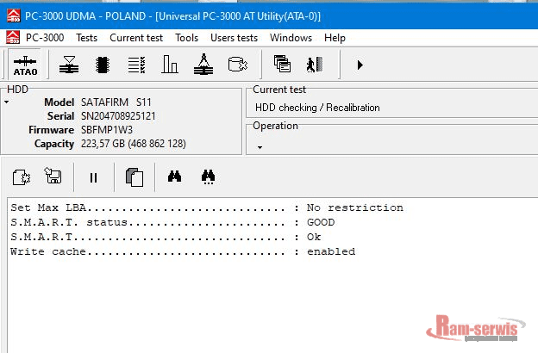Click the S.M.A.R.T. Ok log line
This screenshot has width=538, height=353.
(x=166, y=237)
